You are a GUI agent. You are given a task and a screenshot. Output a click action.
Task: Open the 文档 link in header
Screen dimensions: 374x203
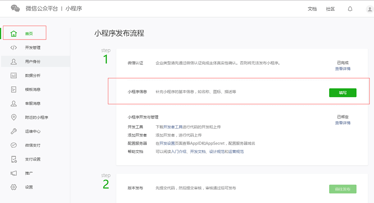coord(312,9)
